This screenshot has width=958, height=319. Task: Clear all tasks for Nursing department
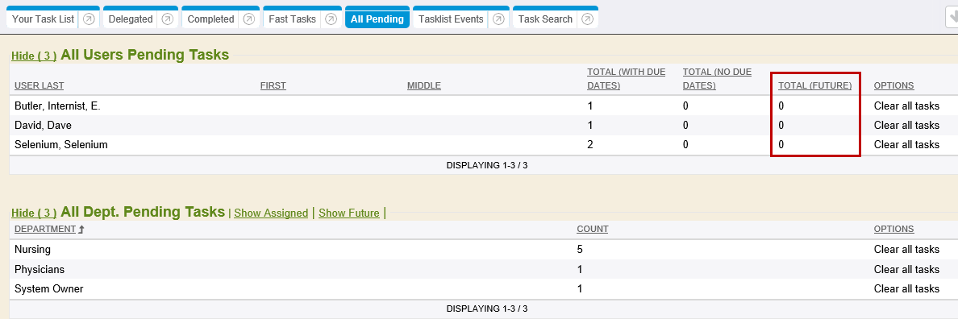(906, 249)
